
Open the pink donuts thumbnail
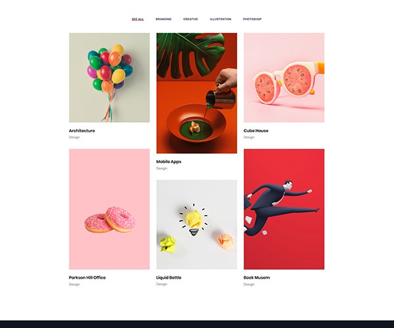pyautogui.click(x=109, y=209)
